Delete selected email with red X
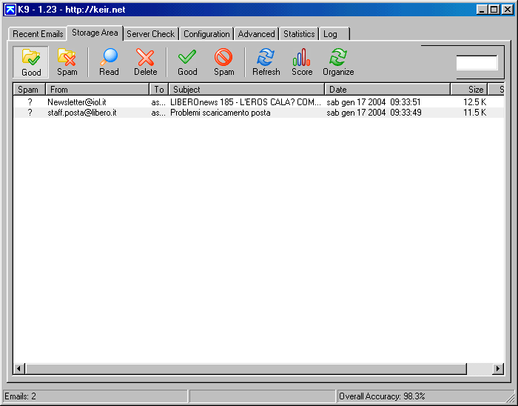This screenshot has width=518, height=406. point(145,62)
